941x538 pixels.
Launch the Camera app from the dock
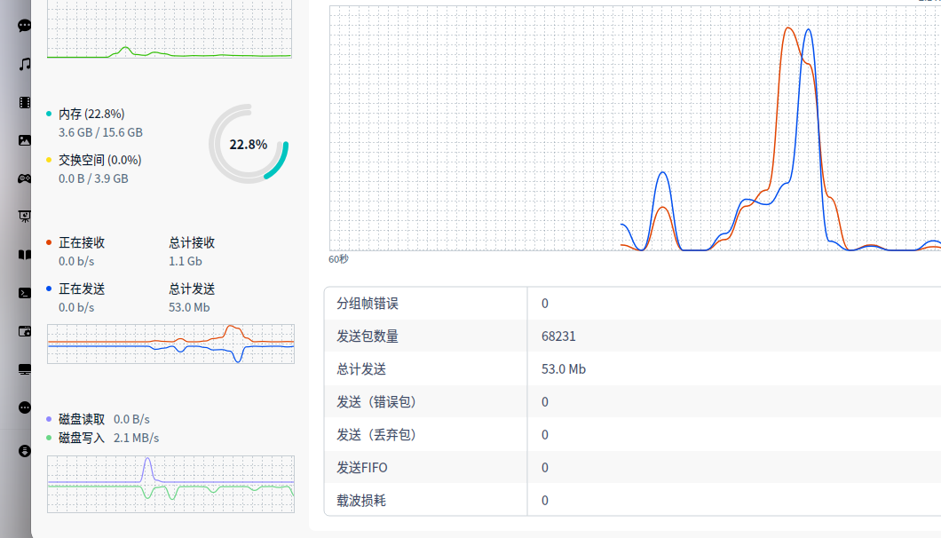24,330
